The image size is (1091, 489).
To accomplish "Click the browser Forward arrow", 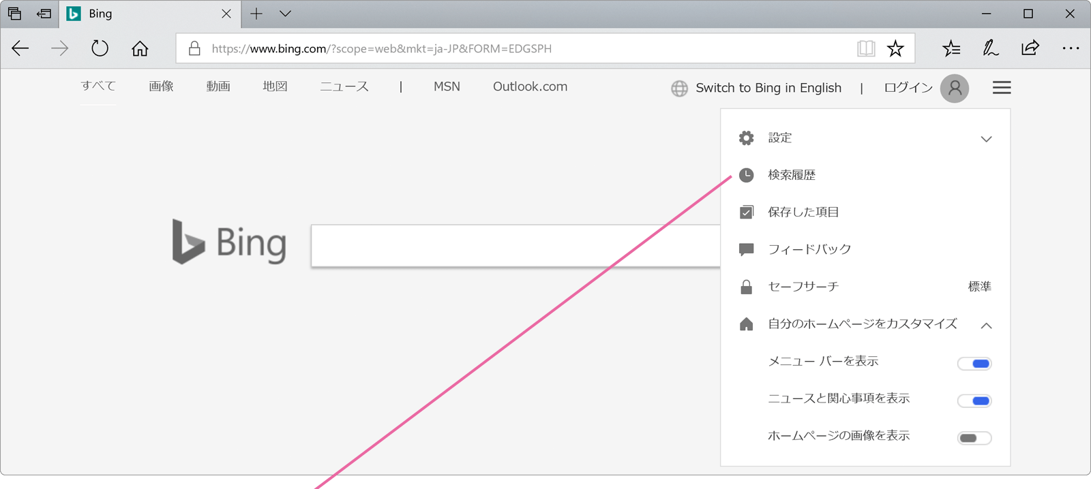I will click(x=60, y=48).
